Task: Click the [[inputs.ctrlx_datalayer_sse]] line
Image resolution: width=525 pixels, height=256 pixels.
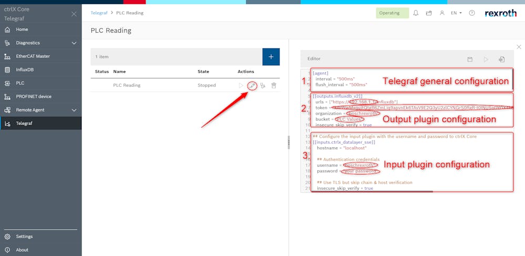Action: pyautogui.click(x=344, y=142)
